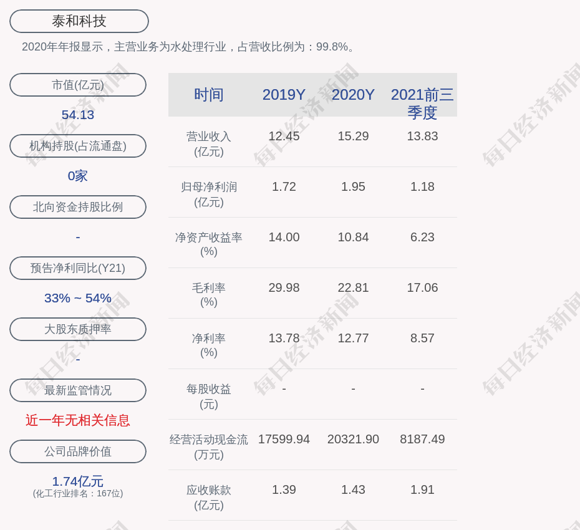Image resolution: width=580 pixels, height=530 pixels.
Task: Select the net margin value 8.57
Action: click(x=422, y=338)
